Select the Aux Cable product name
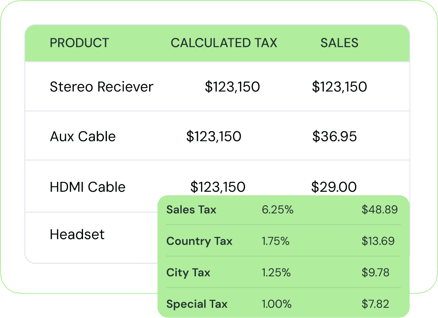This screenshot has width=438, height=318. coord(83,137)
